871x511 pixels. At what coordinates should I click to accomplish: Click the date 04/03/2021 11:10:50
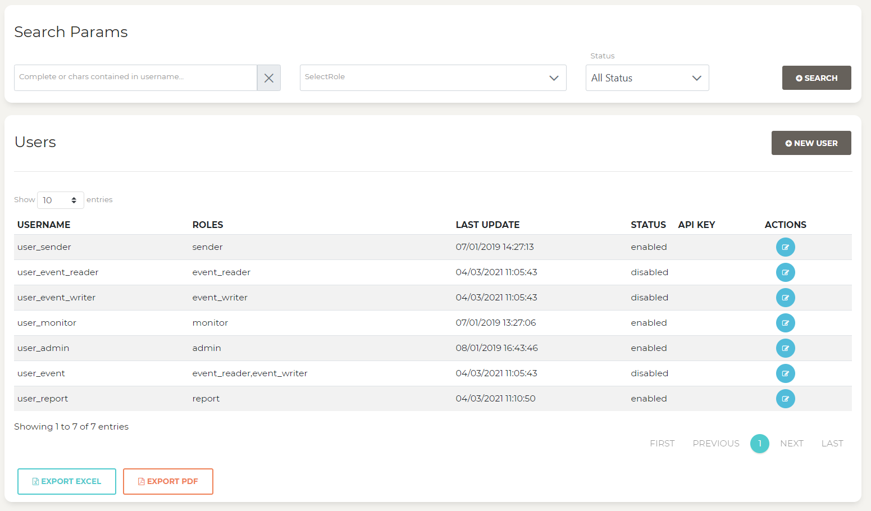[496, 399]
